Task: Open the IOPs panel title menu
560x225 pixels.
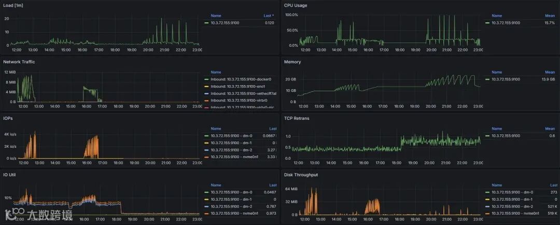Action: click(8, 118)
